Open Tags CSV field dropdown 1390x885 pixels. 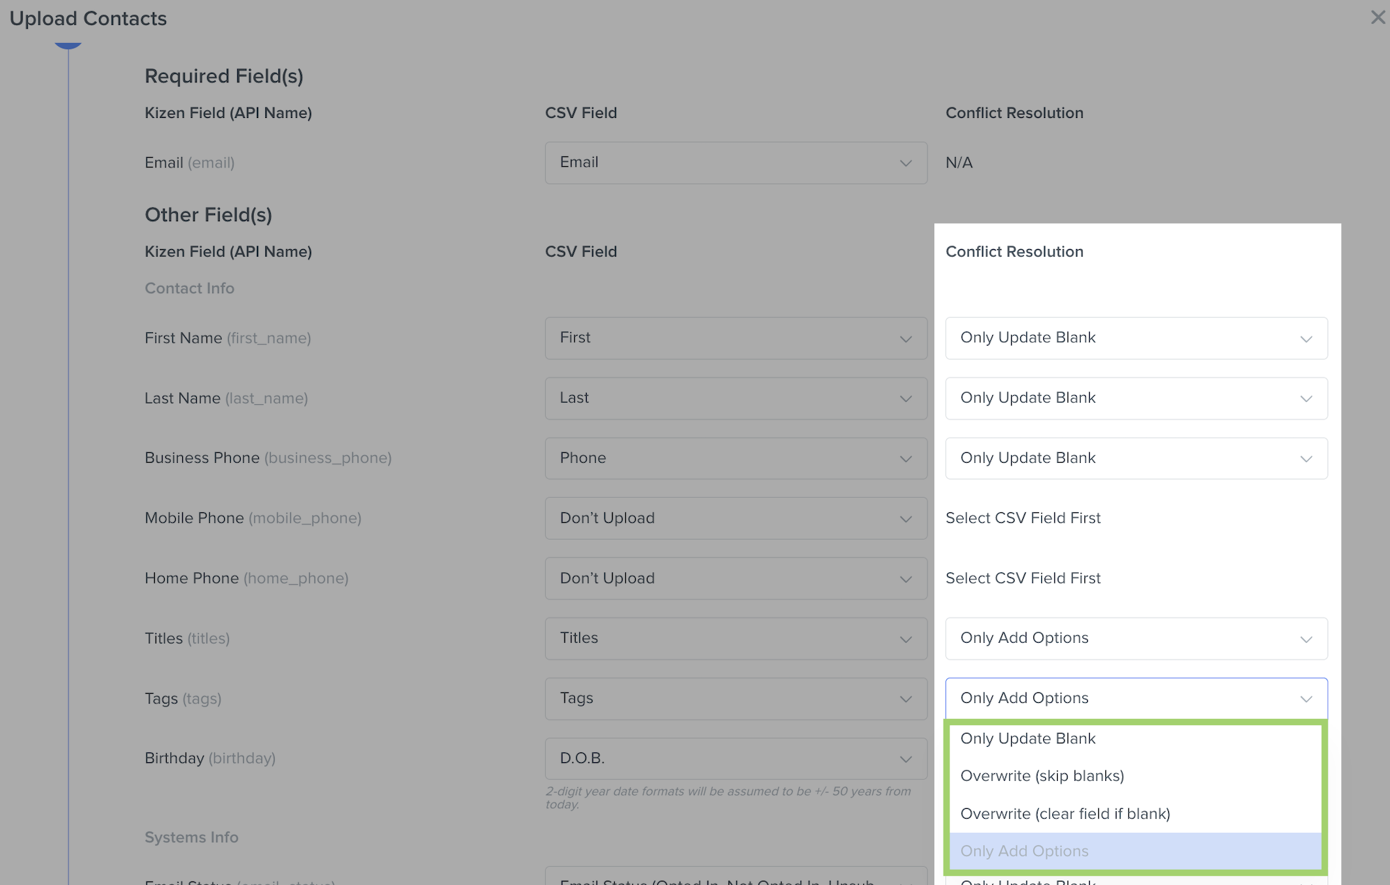click(735, 699)
